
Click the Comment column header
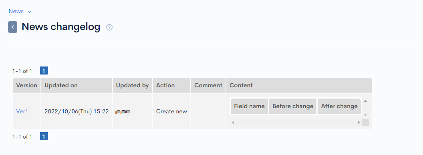(x=208, y=85)
